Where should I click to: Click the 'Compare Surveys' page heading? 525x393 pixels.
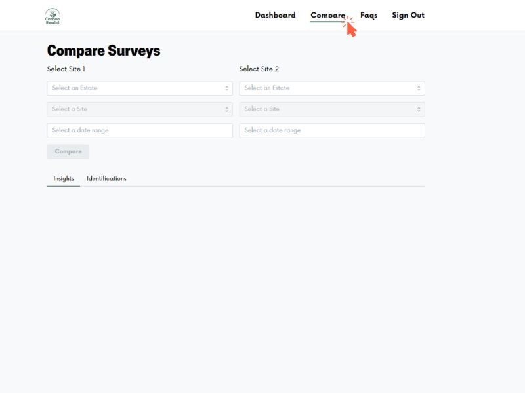pos(104,51)
